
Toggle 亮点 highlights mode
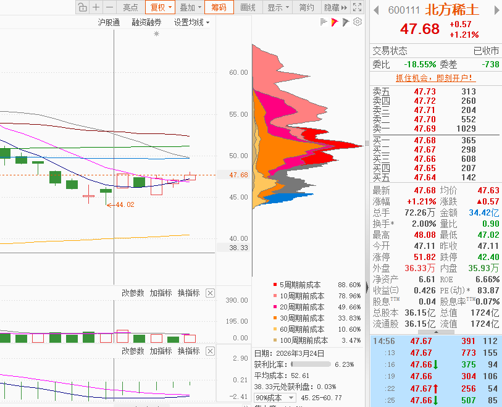pyautogui.click(x=131, y=7)
